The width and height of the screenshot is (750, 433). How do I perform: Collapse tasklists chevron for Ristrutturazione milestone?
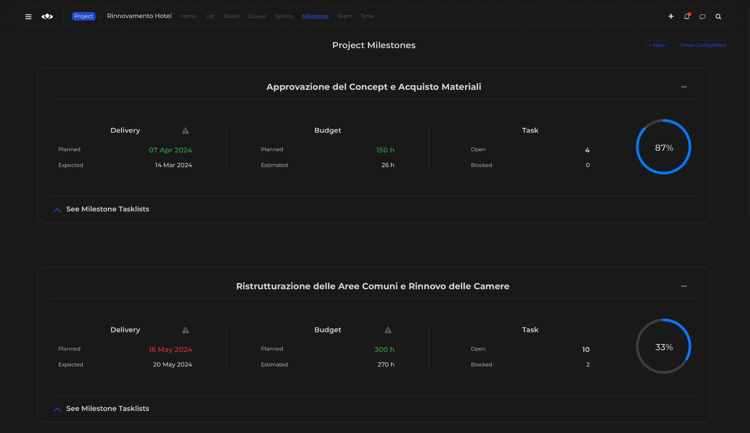point(57,409)
